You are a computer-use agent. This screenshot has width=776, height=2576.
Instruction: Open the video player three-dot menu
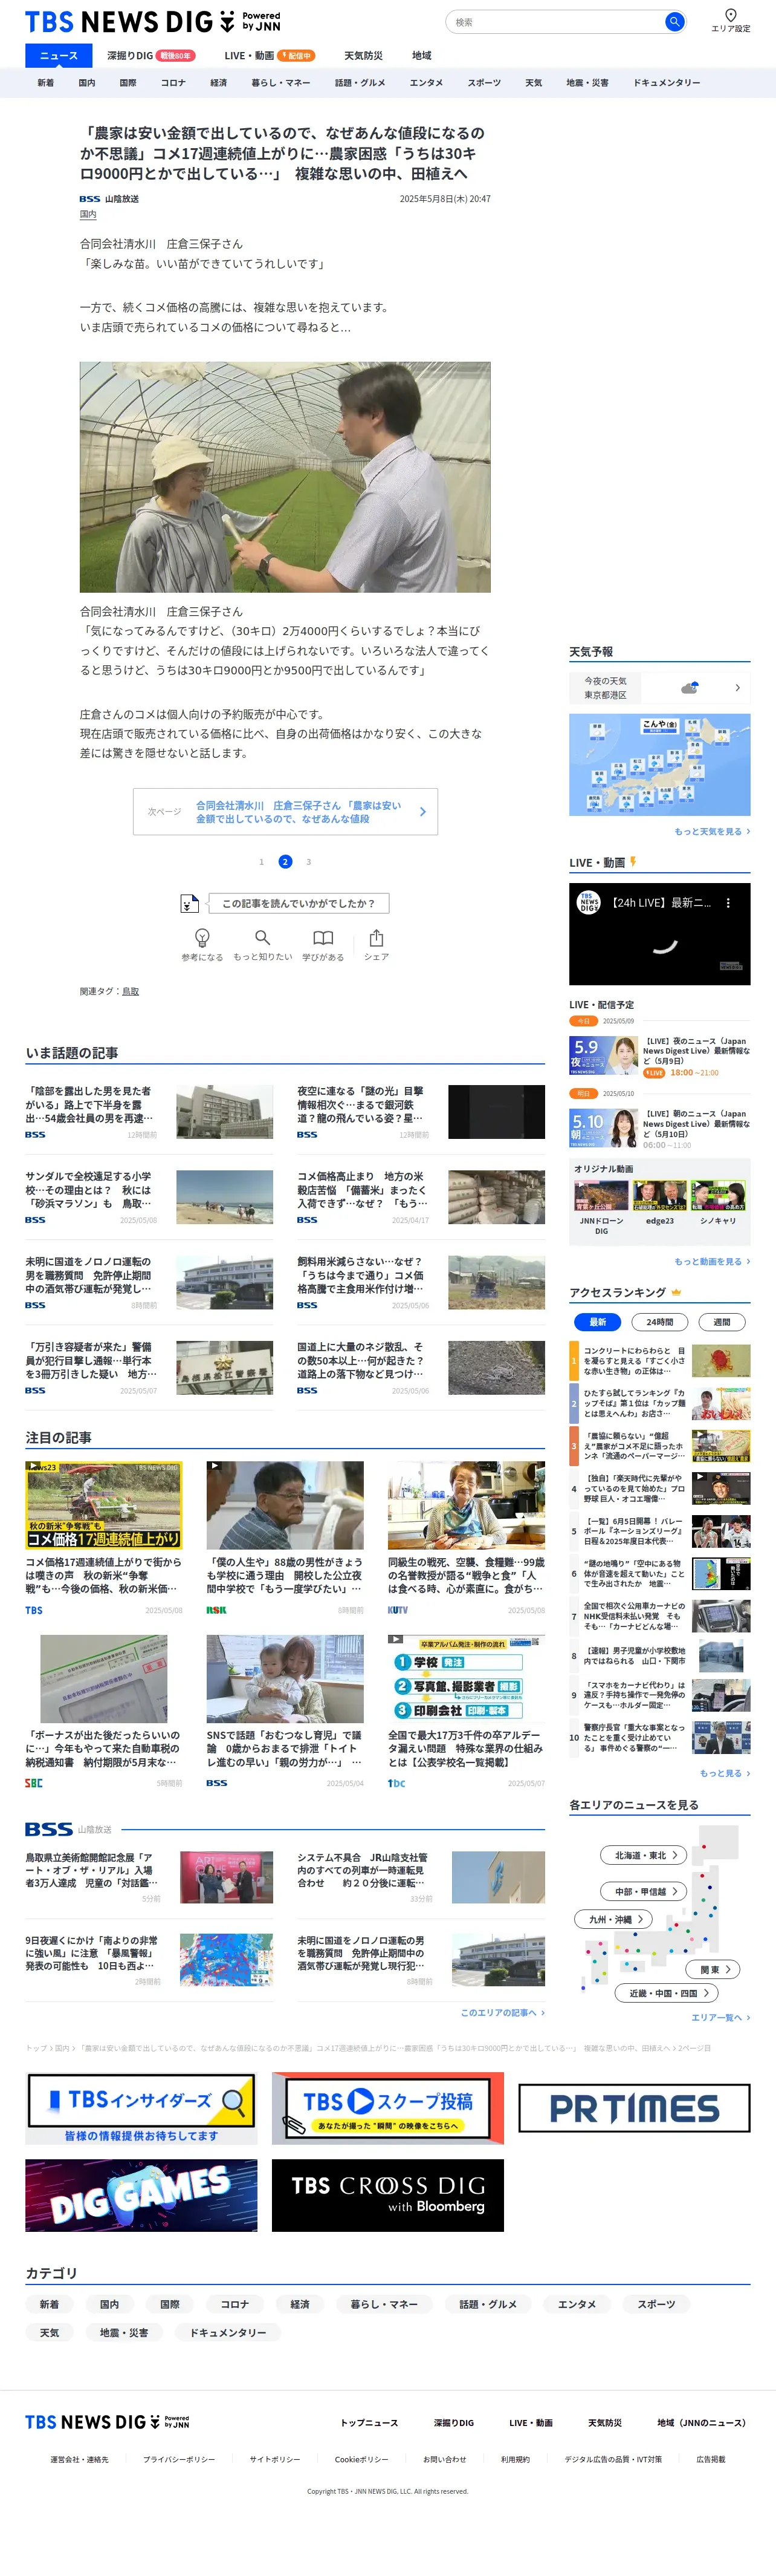click(728, 903)
